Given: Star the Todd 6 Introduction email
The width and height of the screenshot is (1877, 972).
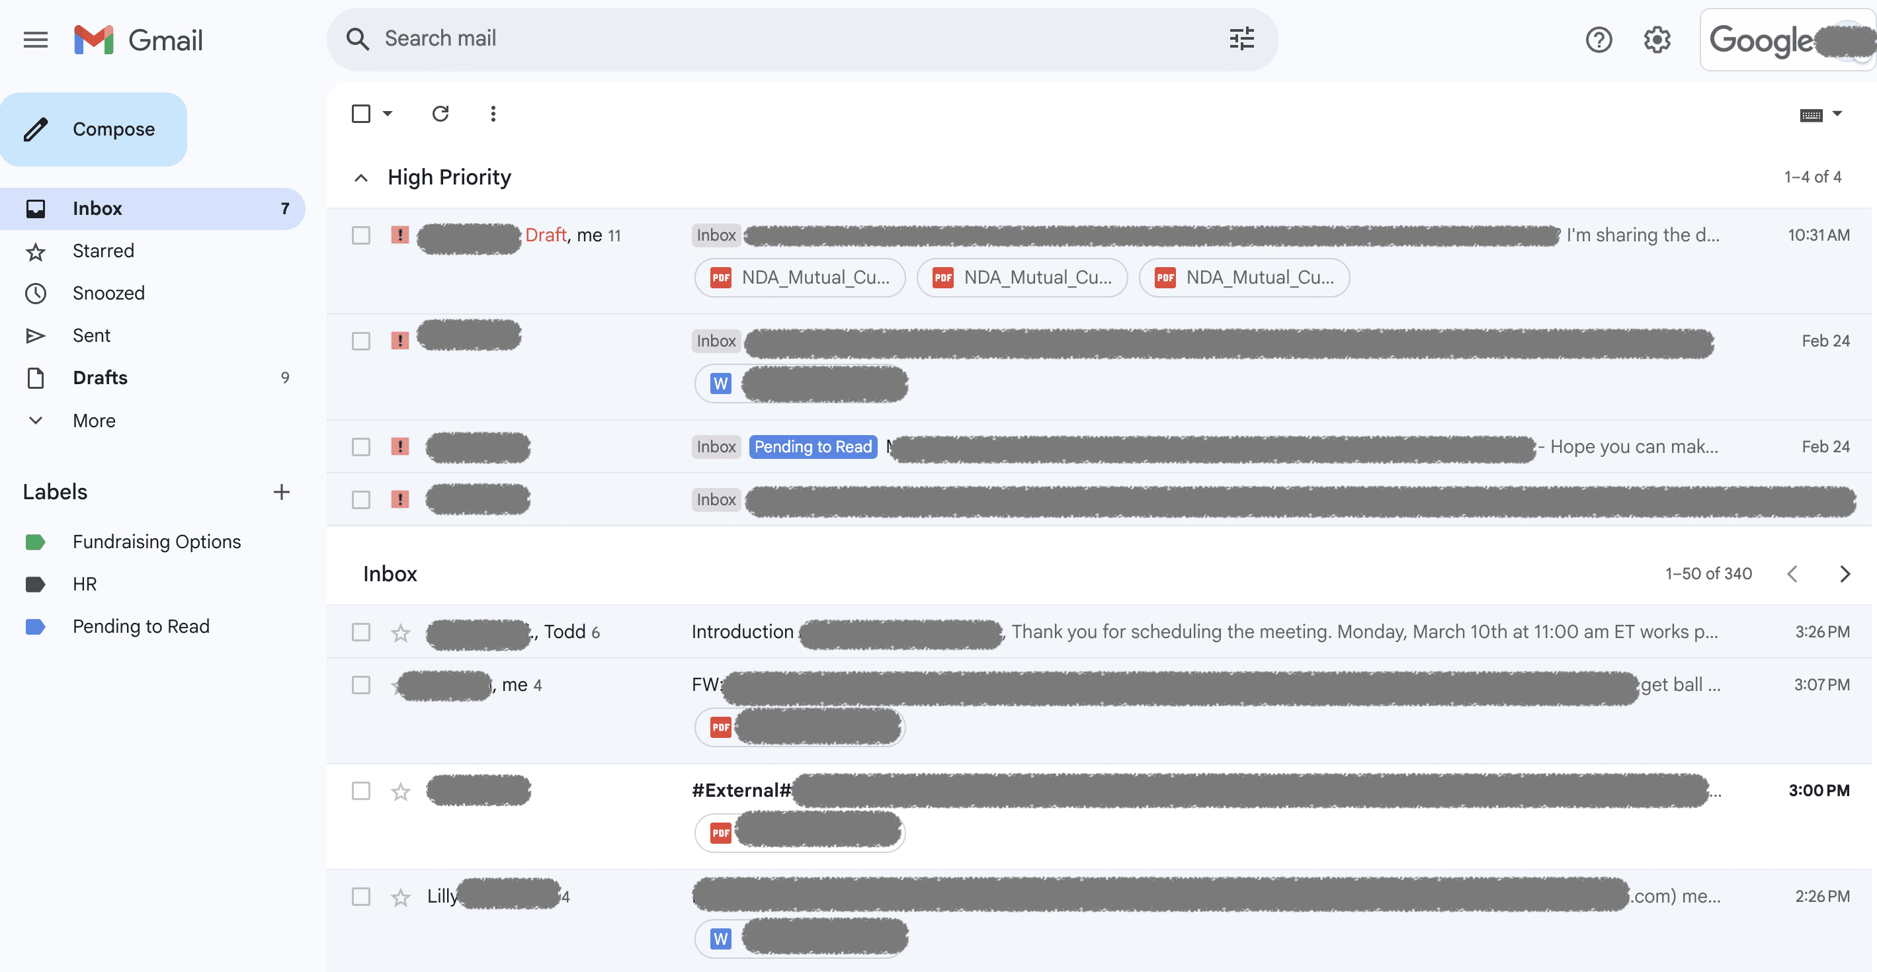Looking at the screenshot, I should [400, 632].
